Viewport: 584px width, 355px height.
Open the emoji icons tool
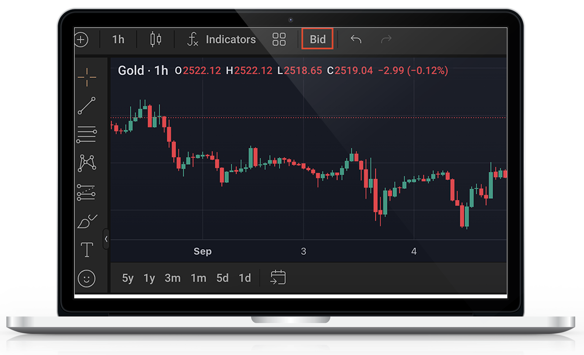[87, 278]
